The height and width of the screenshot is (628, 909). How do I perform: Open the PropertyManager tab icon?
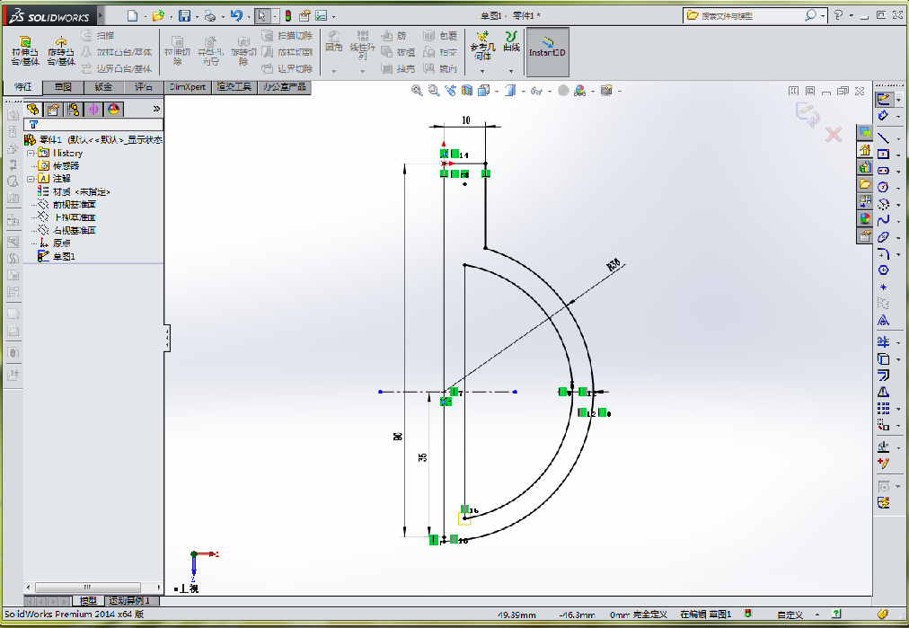[x=53, y=109]
